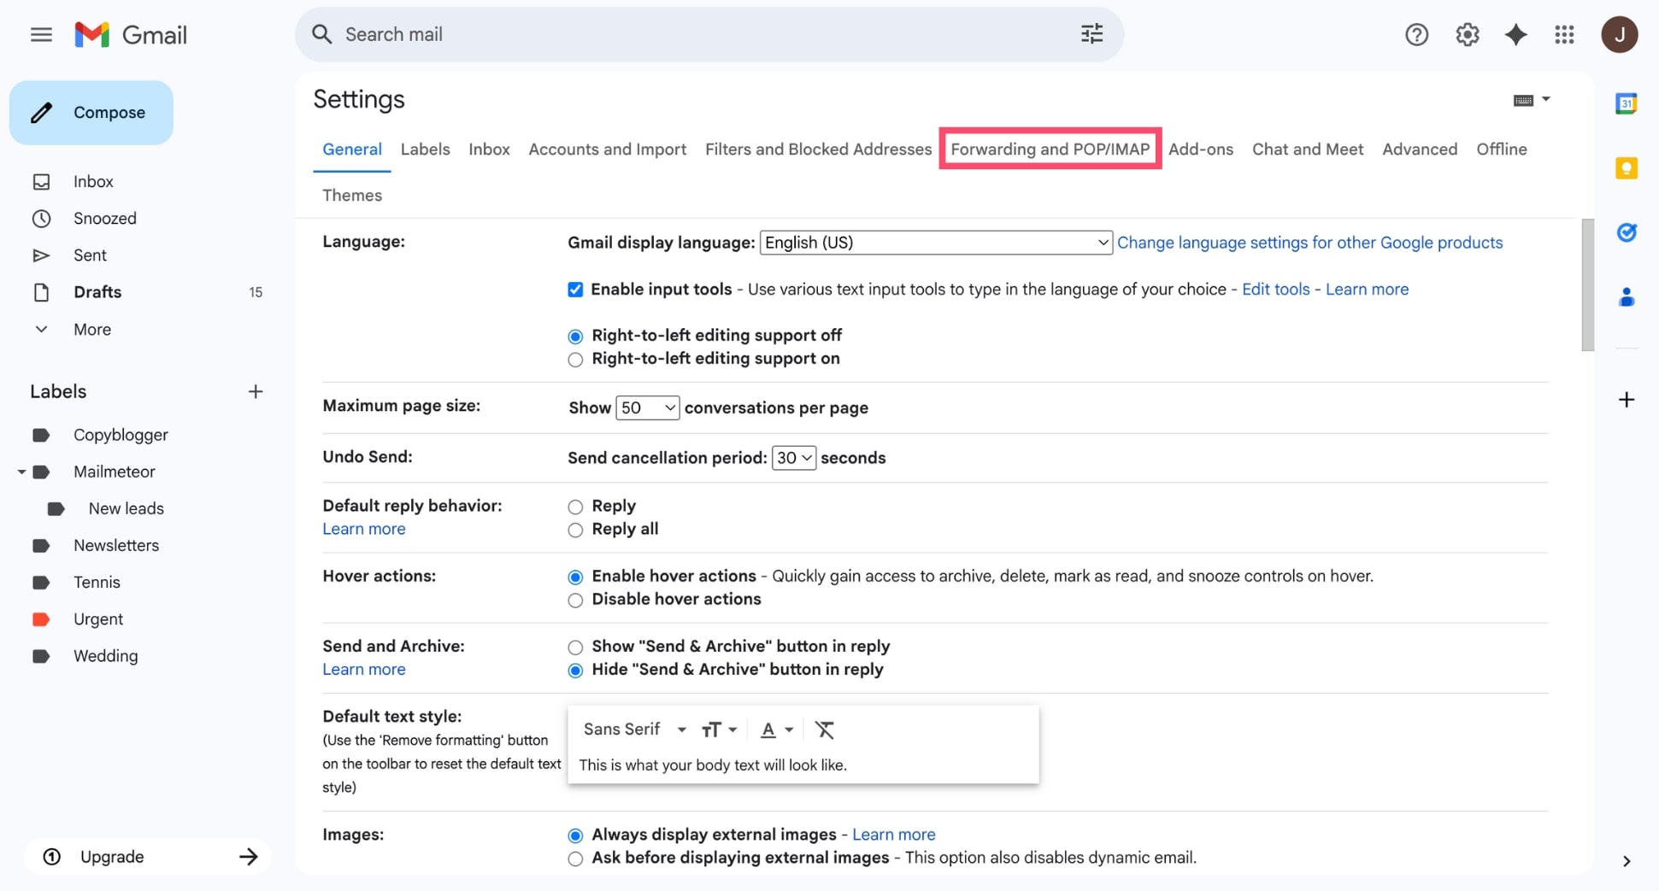Click the Search mail input field
Image resolution: width=1659 pixels, height=891 pixels.
[598, 34]
